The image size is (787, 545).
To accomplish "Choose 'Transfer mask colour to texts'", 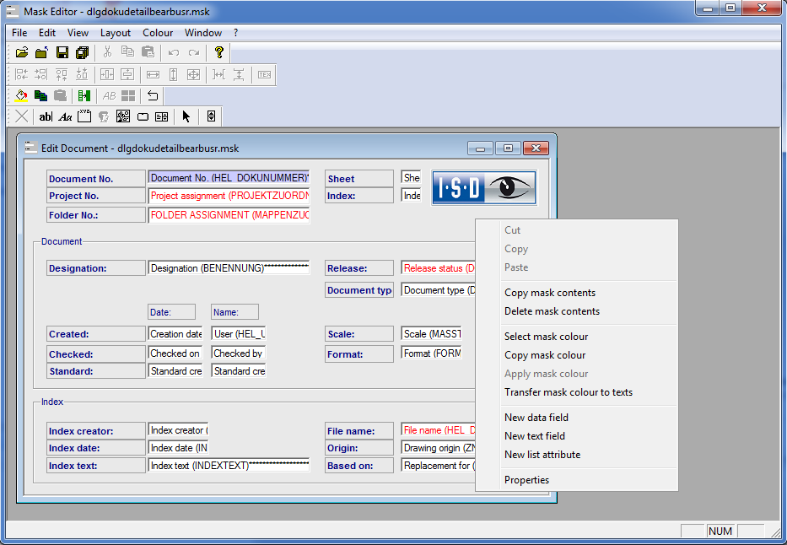I will tap(577, 392).
